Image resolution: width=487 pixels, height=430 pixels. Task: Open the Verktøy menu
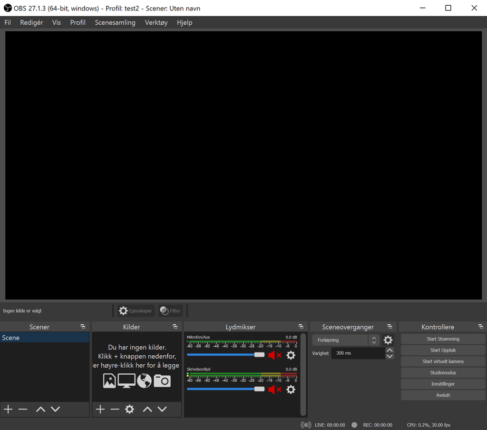point(156,22)
